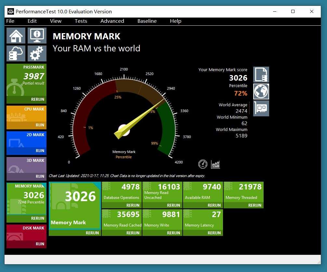Switch to the gauge dial view icon
The height and width of the screenshot is (272, 327).
(203, 164)
